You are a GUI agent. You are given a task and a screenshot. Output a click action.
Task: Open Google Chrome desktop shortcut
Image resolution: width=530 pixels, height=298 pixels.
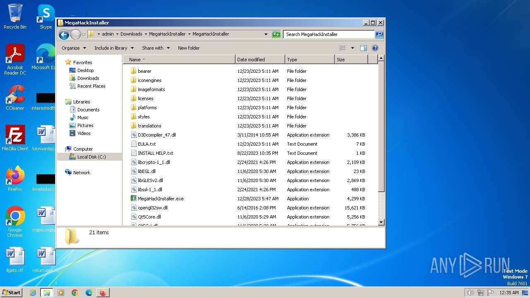pos(15,222)
